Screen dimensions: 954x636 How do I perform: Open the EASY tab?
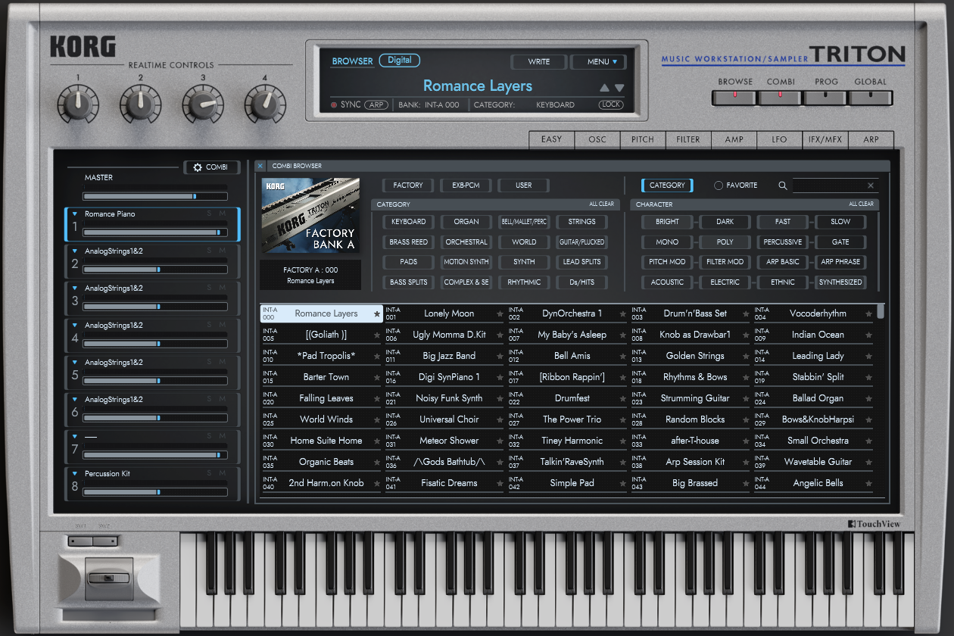552,139
